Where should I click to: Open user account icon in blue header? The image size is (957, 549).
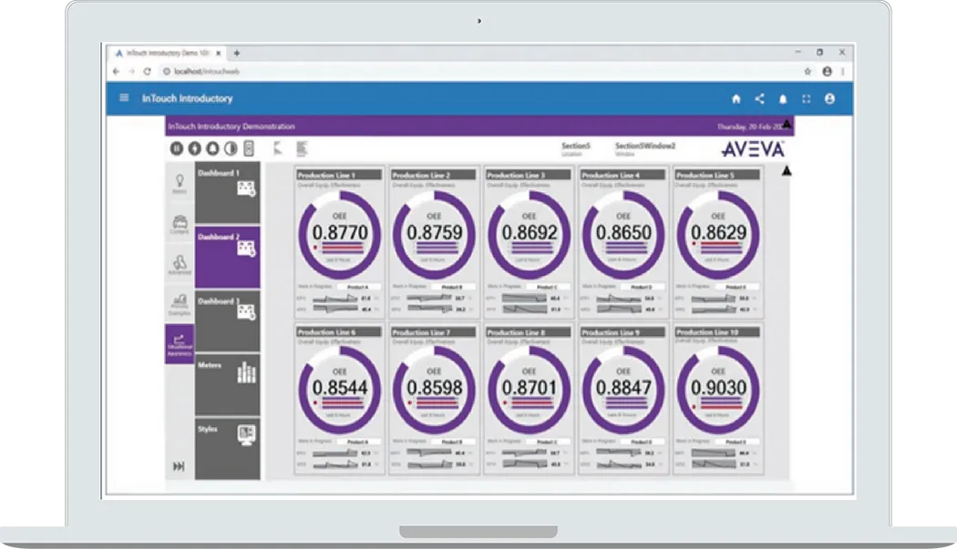(x=829, y=99)
